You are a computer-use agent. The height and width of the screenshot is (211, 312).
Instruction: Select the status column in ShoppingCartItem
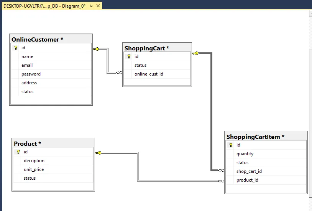(266, 163)
